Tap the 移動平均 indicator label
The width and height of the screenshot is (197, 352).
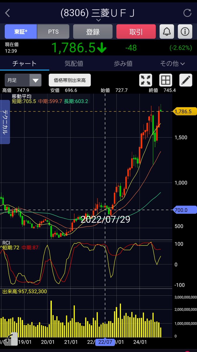[22, 96]
